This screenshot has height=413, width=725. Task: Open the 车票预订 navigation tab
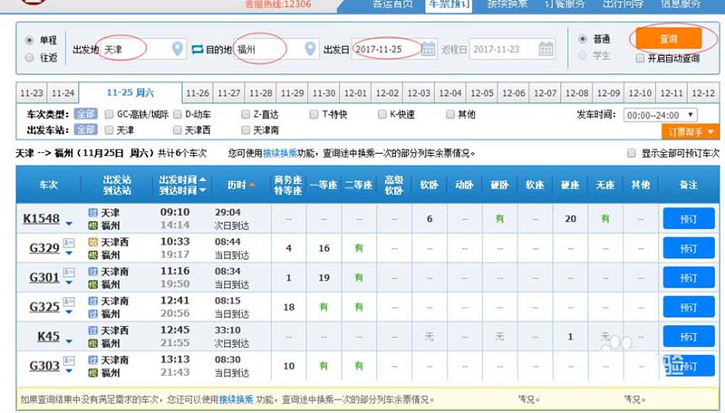coord(449,5)
